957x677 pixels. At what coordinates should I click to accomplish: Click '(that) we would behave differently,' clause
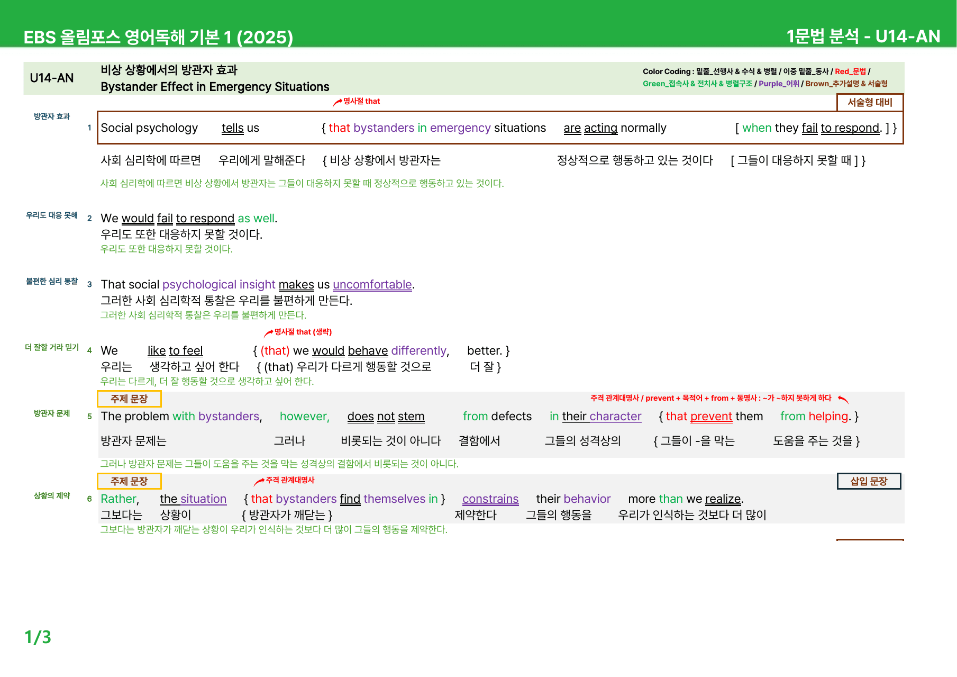(x=355, y=351)
